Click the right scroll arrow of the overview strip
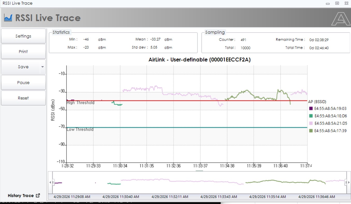351x204 pixels. [x=349, y=182]
